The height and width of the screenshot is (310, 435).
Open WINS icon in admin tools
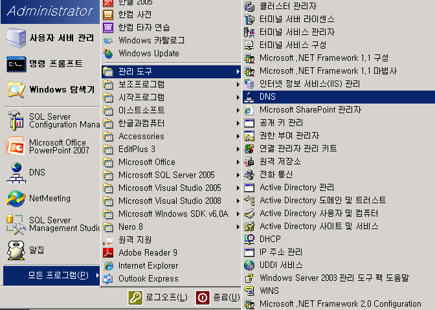click(x=249, y=291)
